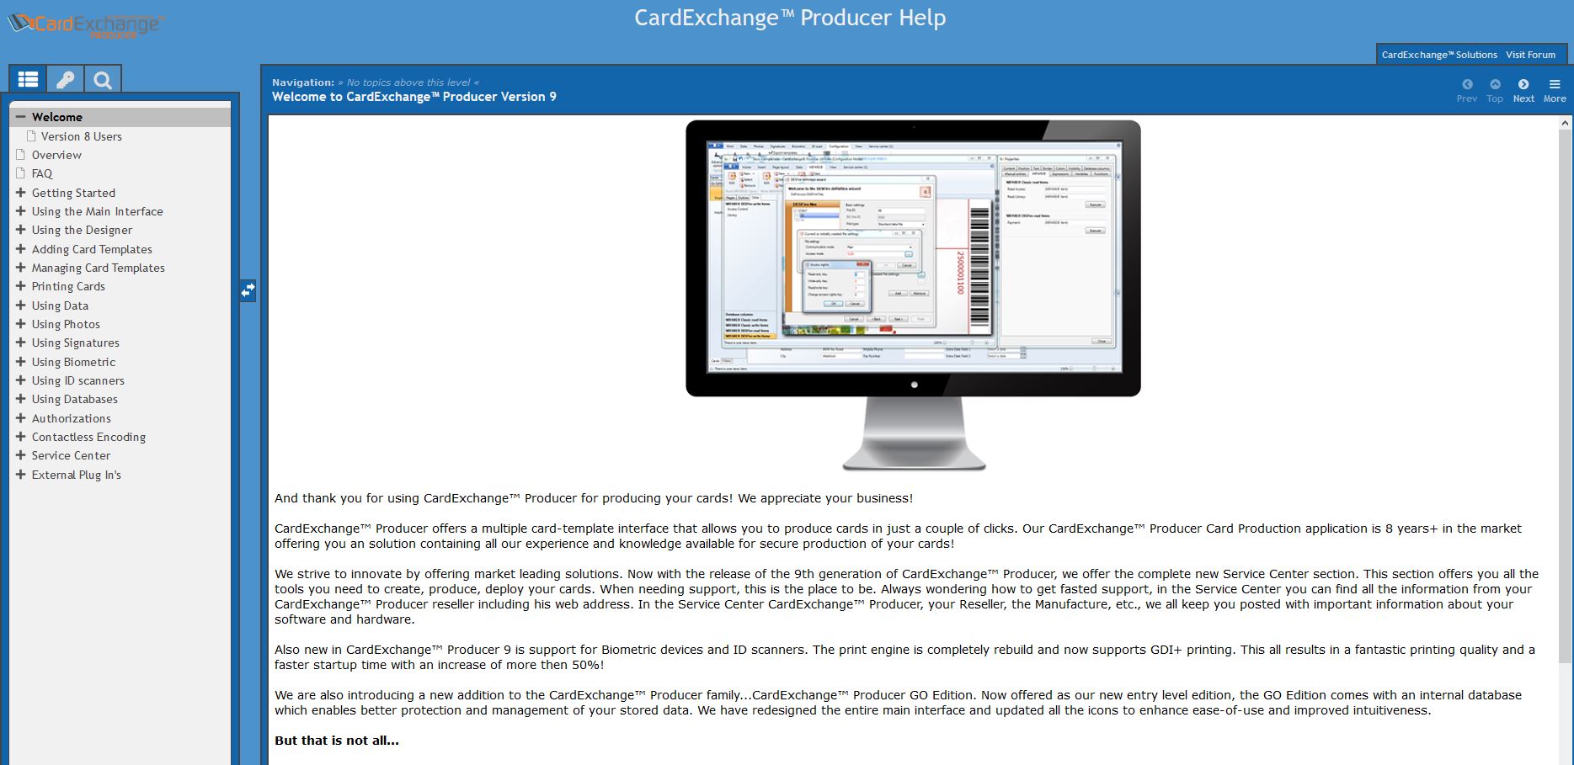Image resolution: width=1574 pixels, height=765 pixels.
Task: Open the Version 8 Users topic
Action: pos(82,136)
